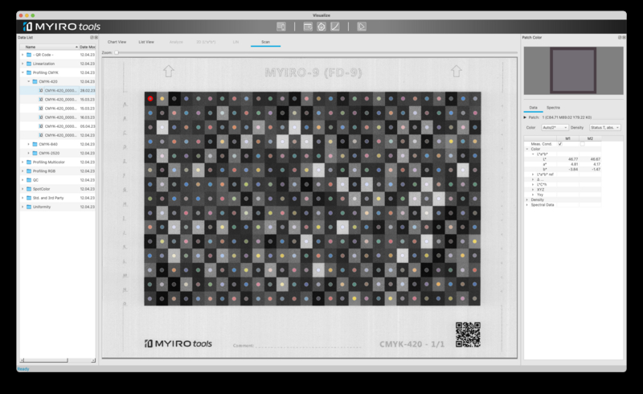Switch to Chart View tab
643x394 pixels.
click(117, 42)
